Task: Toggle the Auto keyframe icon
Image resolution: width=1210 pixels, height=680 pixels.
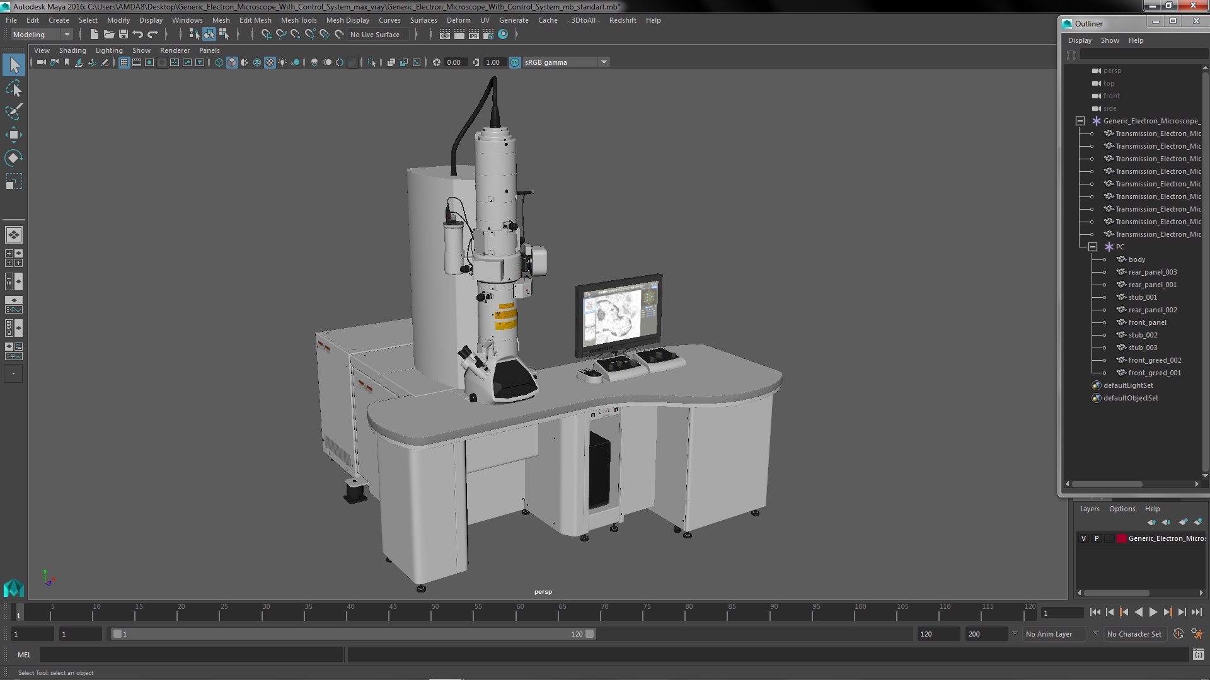Action: pyautogui.click(x=1178, y=634)
